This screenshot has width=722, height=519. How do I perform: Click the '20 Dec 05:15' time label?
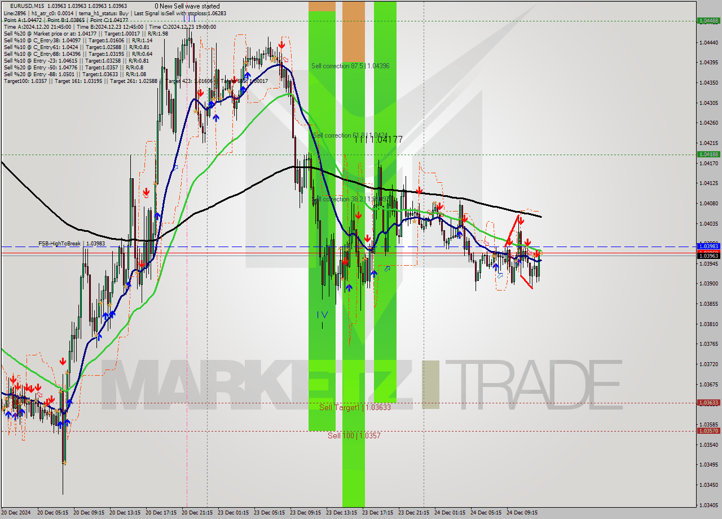[52, 513]
